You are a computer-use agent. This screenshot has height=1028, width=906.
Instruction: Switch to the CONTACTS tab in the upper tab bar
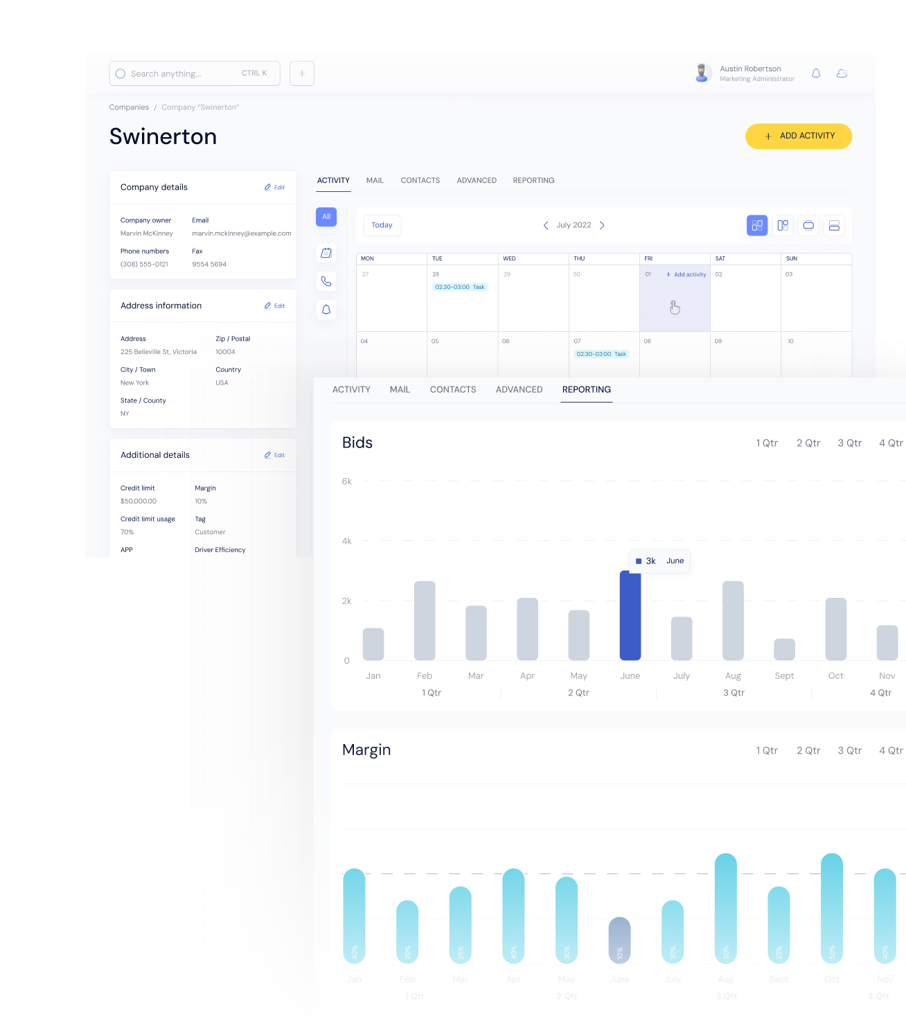[420, 181]
